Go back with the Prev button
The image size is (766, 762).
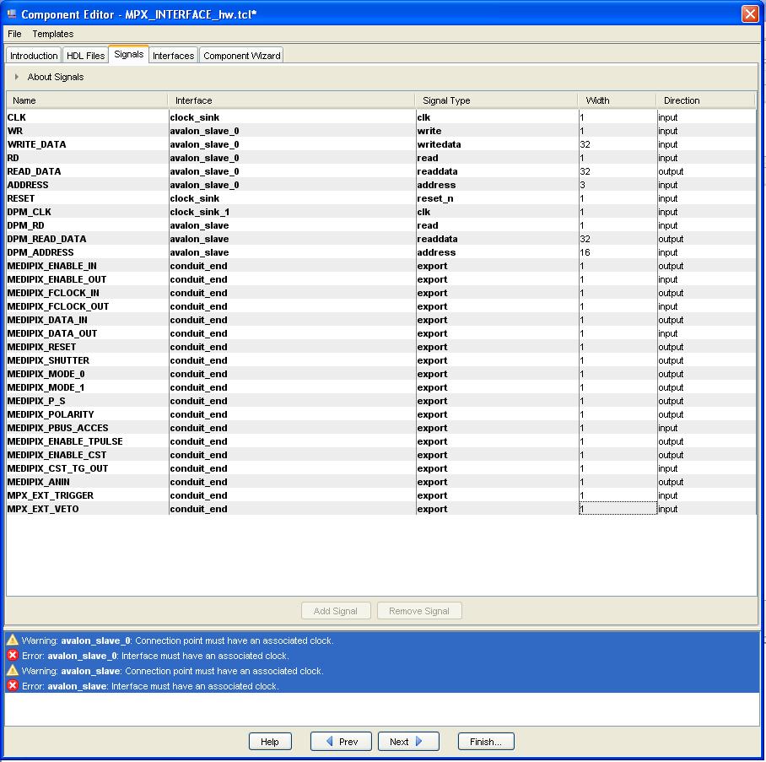341,742
